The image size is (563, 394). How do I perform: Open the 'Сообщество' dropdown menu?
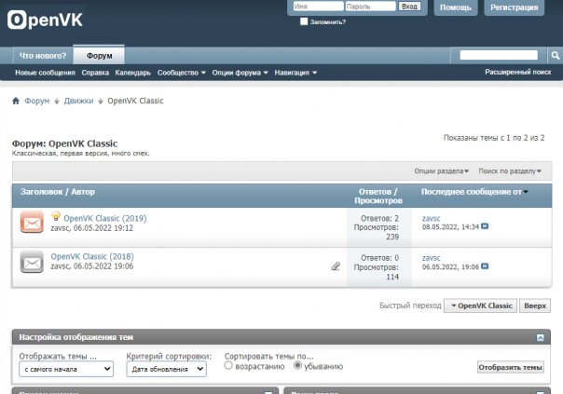pyautogui.click(x=182, y=73)
